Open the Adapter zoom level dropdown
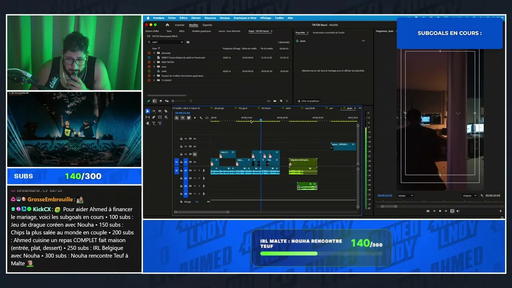 405,196
